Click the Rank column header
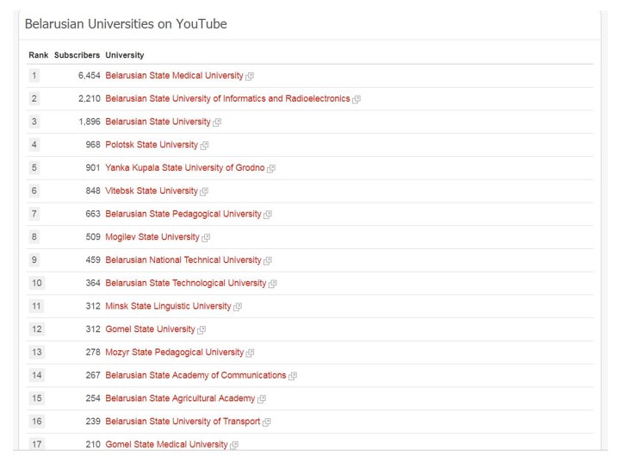The height and width of the screenshot is (463, 620). pyautogui.click(x=39, y=55)
